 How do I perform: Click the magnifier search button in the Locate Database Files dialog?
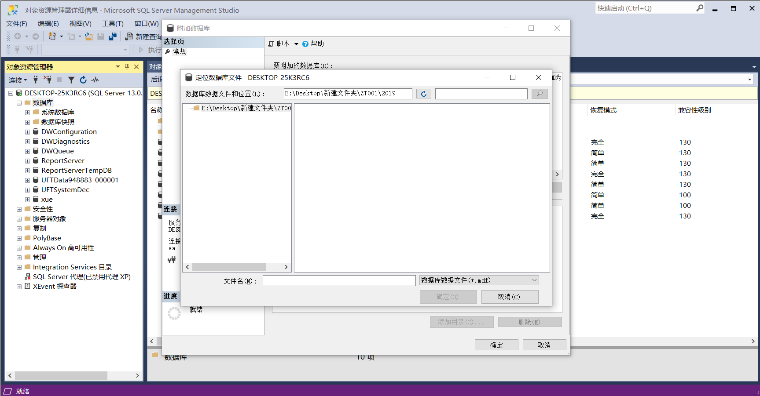(540, 94)
